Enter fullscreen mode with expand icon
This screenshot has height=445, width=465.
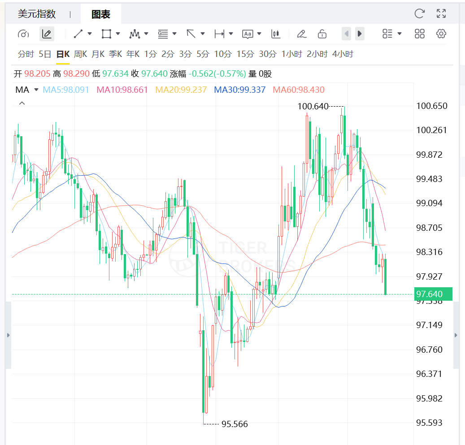(441, 13)
